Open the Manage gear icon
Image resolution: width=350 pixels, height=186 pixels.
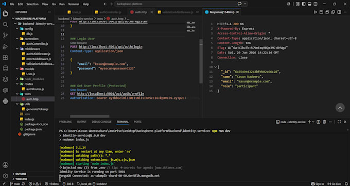pyautogui.click(x=5, y=176)
